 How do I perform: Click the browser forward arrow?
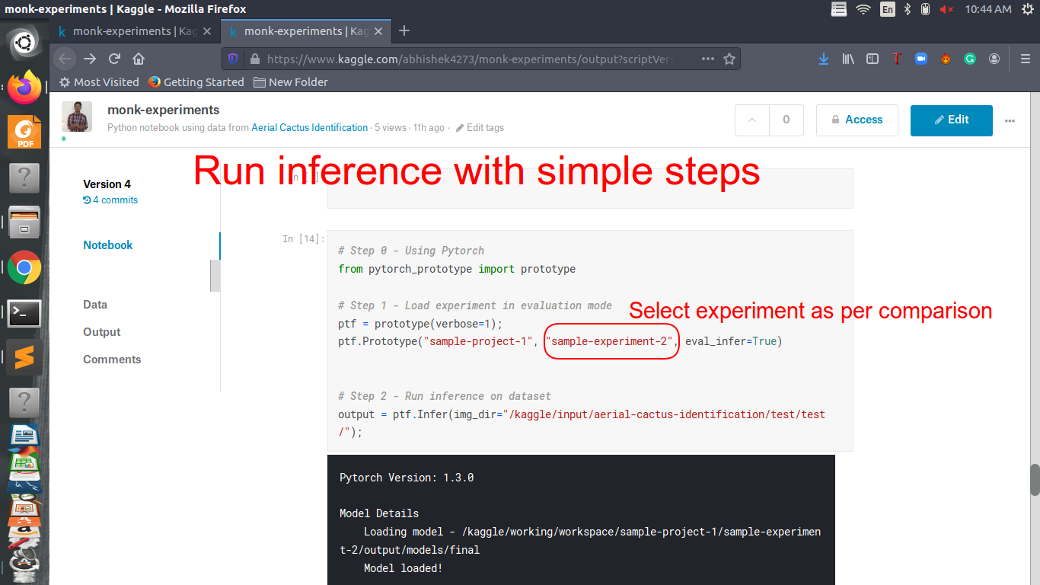tap(90, 59)
